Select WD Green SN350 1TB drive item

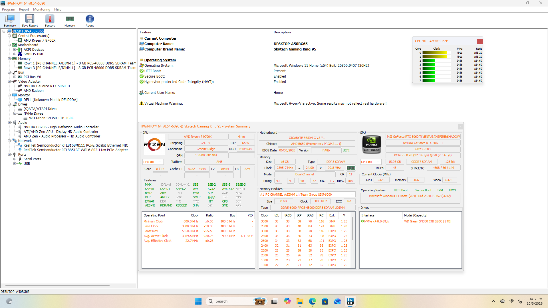[51, 118]
